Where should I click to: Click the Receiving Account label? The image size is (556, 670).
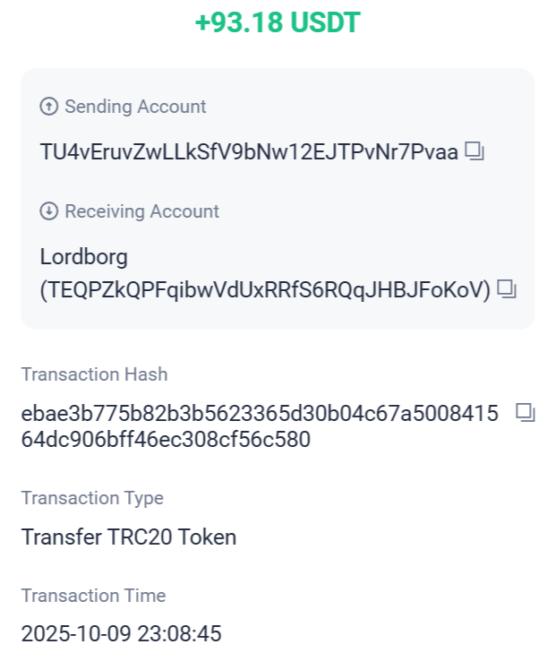(x=141, y=211)
